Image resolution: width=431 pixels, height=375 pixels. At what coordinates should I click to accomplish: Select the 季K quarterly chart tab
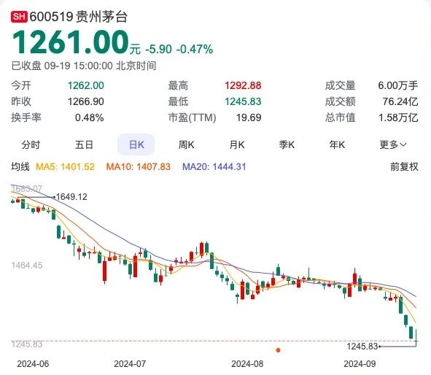click(287, 144)
